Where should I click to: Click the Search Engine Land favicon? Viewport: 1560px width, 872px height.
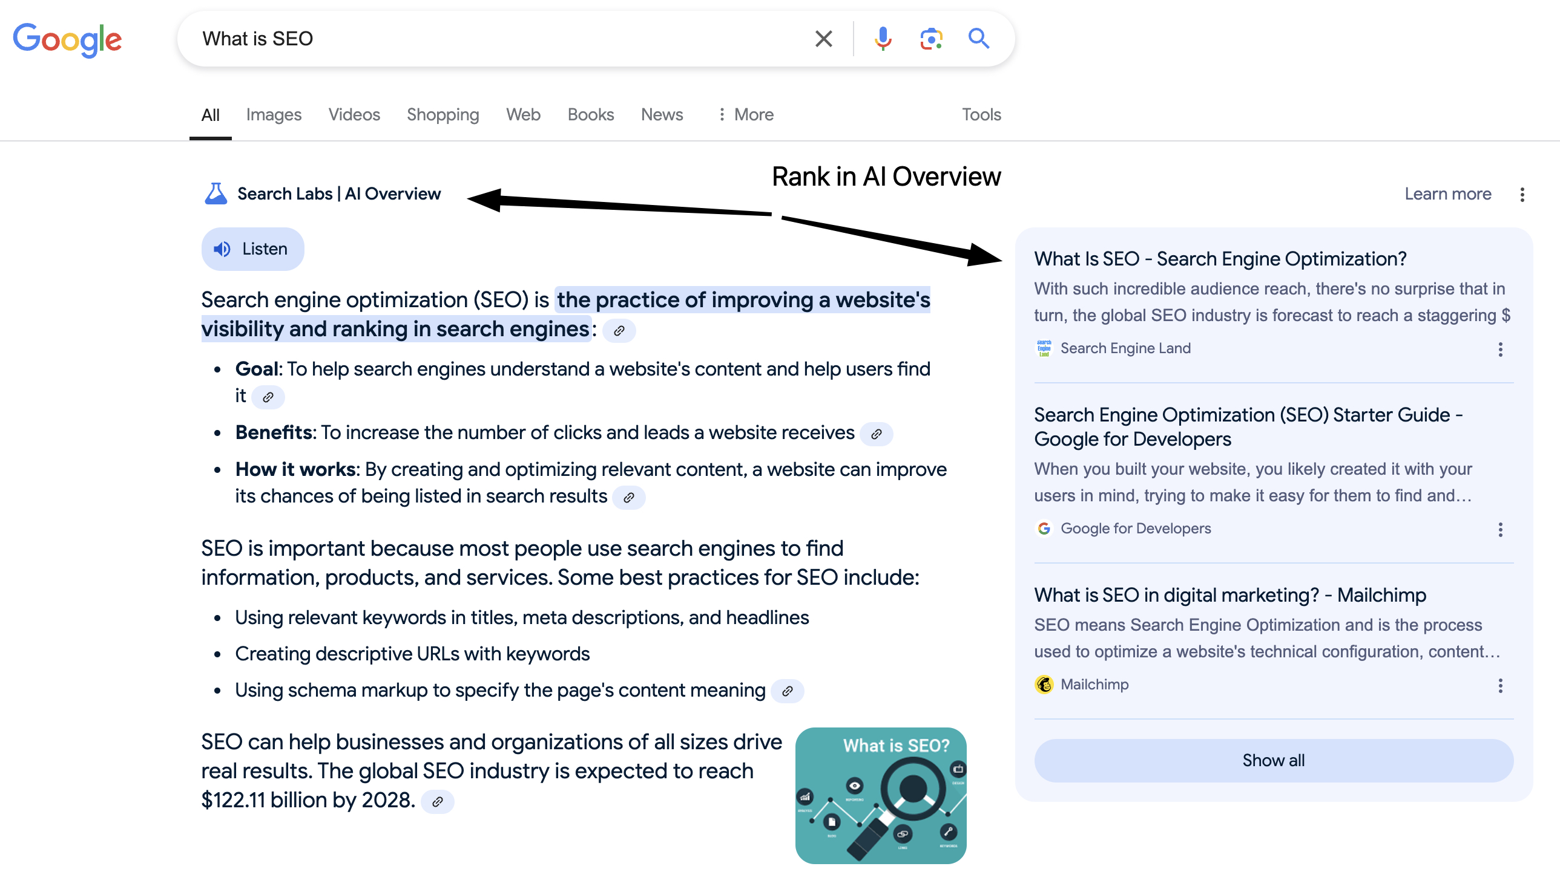tap(1044, 348)
